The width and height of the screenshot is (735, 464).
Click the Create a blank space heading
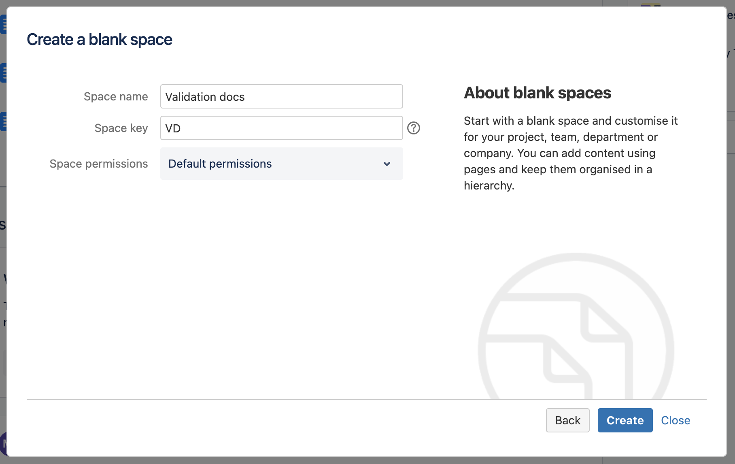(x=99, y=39)
